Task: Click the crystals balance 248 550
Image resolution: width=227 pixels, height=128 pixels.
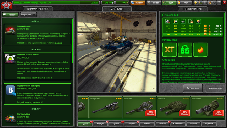Action: coord(108,2)
